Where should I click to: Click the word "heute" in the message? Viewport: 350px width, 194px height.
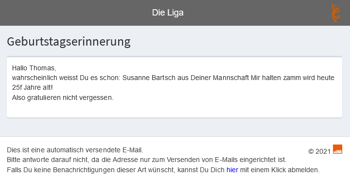click(326, 78)
